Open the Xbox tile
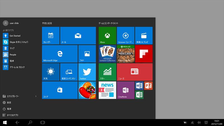 pos(108,36)
